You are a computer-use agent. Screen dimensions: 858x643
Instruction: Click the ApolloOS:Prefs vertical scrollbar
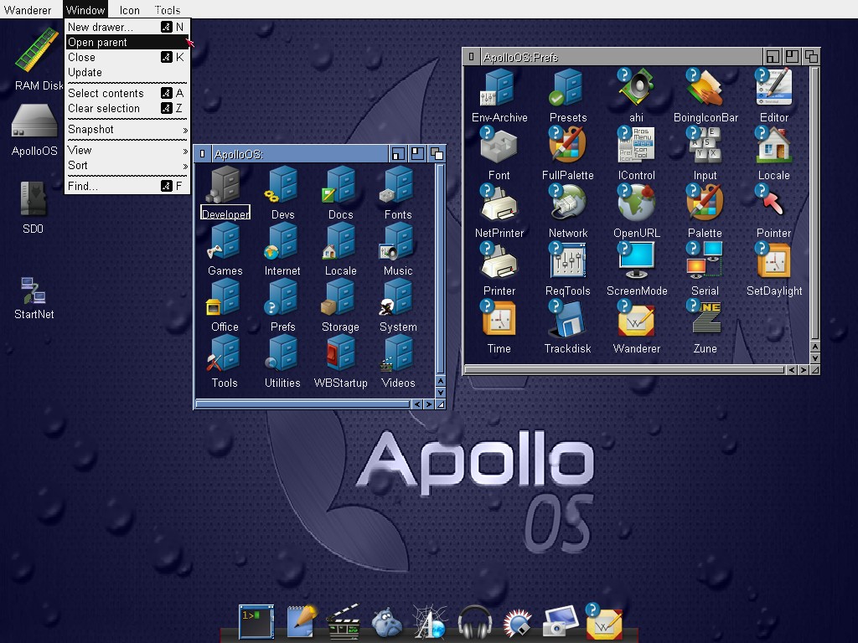tap(814, 201)
